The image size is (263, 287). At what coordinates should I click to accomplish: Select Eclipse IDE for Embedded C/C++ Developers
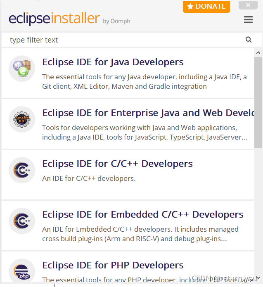(x=128, y=225)
